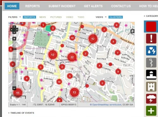The image size is (158, 117).
Task: Enable the NEWS filter
Action: pos(43,17)
